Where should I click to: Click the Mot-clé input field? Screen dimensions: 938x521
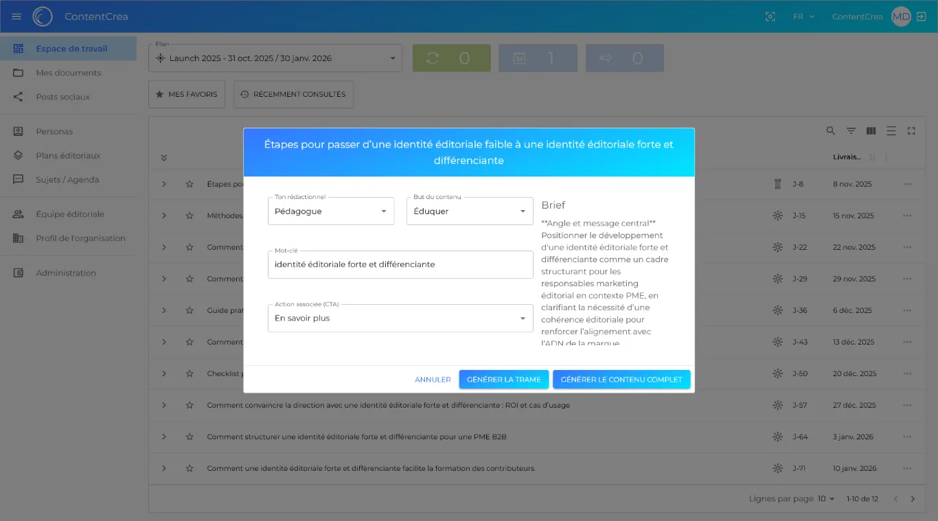[400, 264]
